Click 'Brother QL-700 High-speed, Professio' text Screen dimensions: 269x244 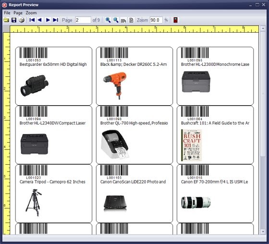(134, 123)
